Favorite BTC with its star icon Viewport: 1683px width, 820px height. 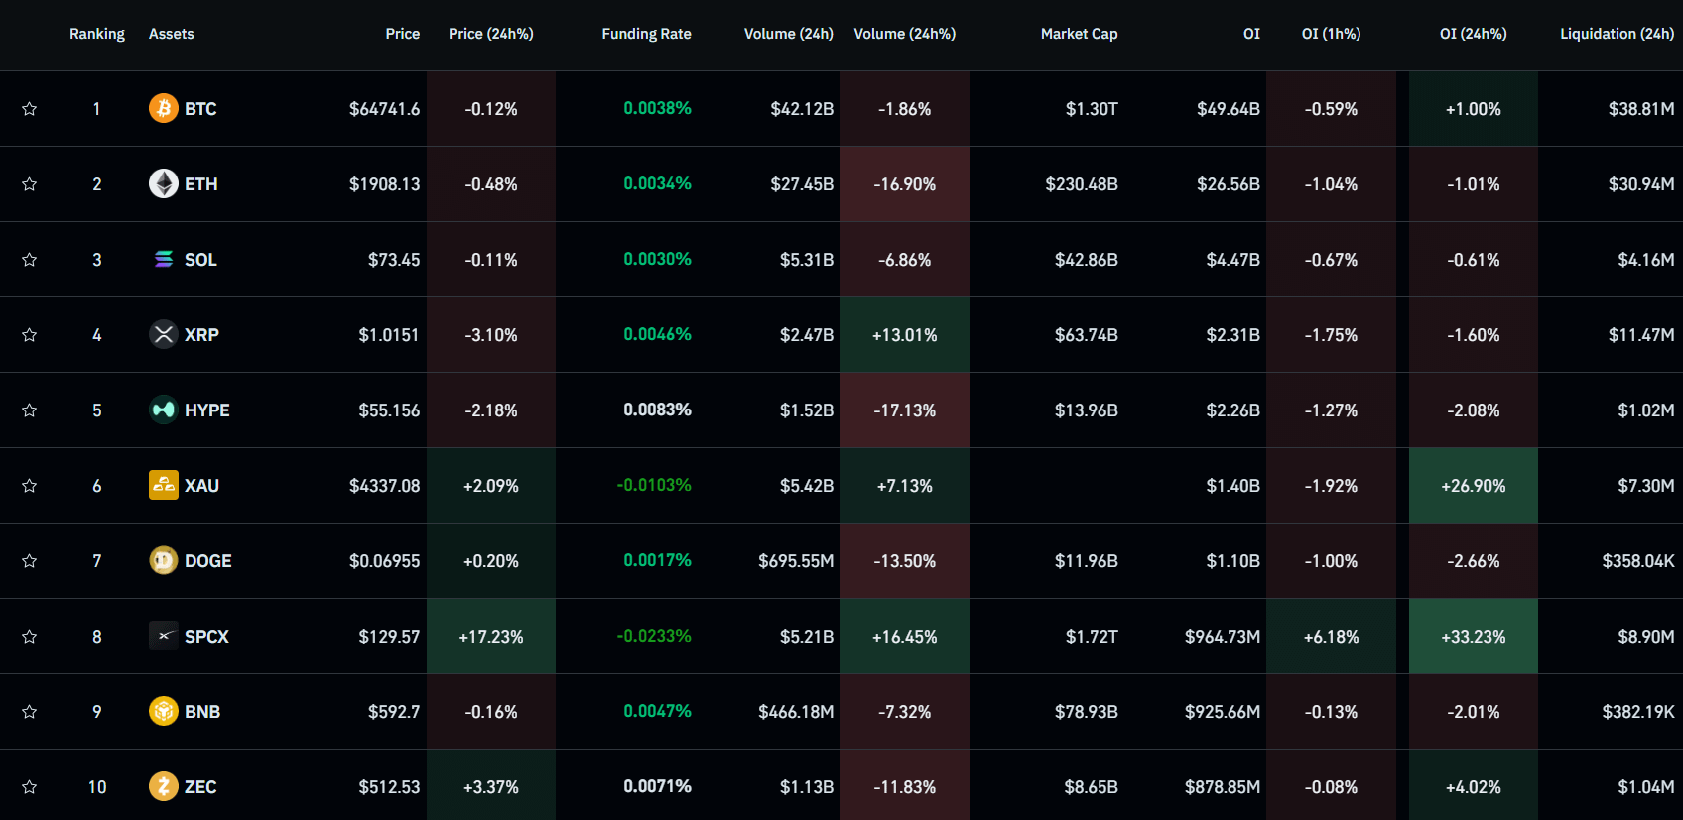click(30, 109)
